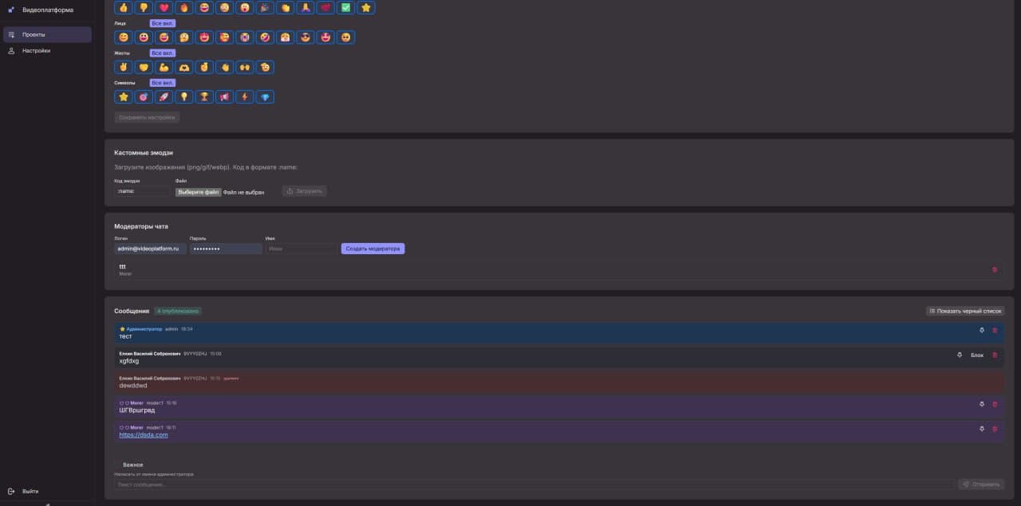Select the heart hands emoji in Жесты
Viewport: 1021px width, 506px height.
184,67
